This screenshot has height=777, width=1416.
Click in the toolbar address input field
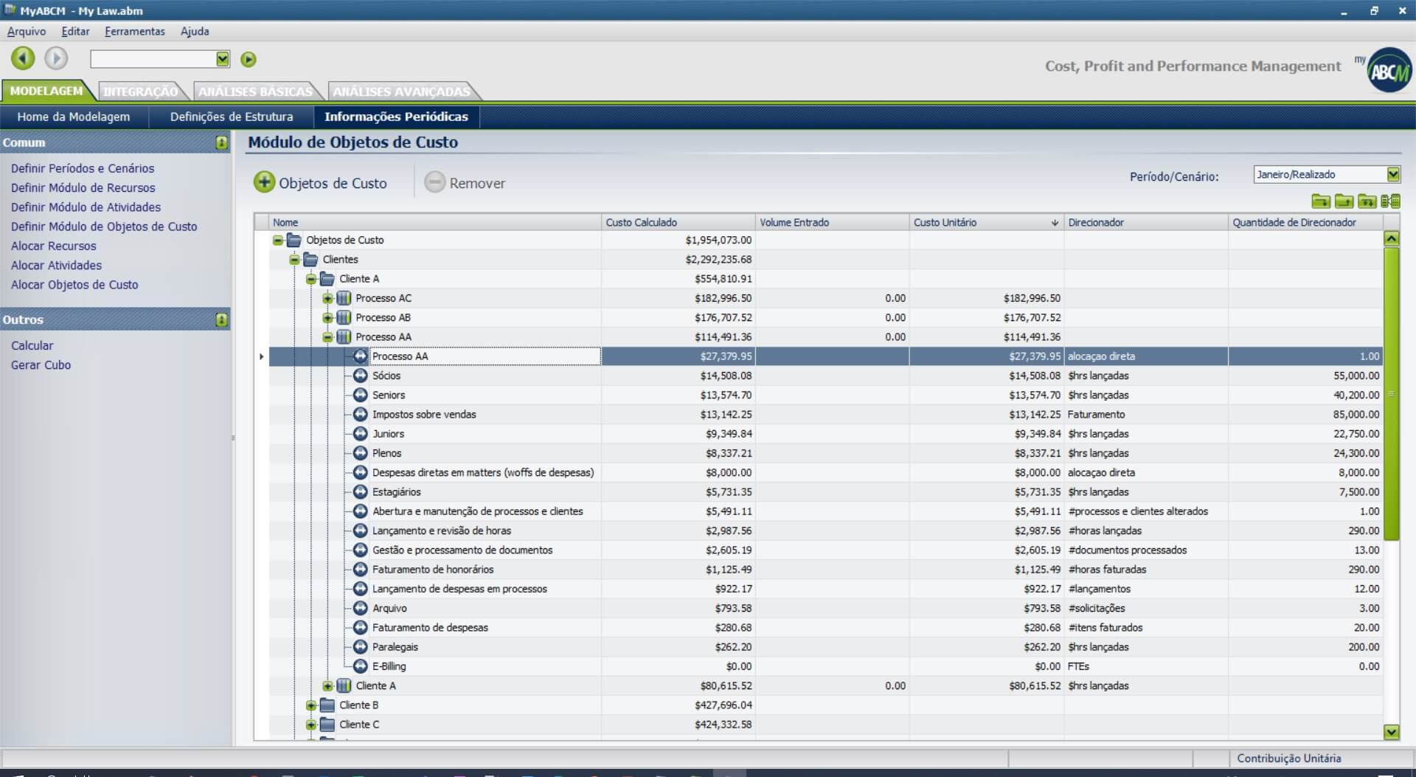point(153,59)
